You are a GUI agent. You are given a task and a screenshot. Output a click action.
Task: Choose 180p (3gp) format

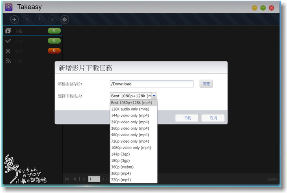[x=134, y=161]
